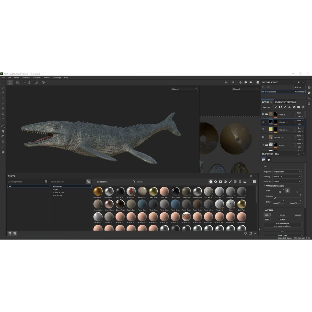Screen dimensions: 312x312
Task: Click the reset history clock icon in toolbar
Action: coord(43,82)
